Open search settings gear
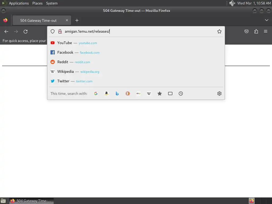This screenshot has height=204, width=272. coord(219,93)
